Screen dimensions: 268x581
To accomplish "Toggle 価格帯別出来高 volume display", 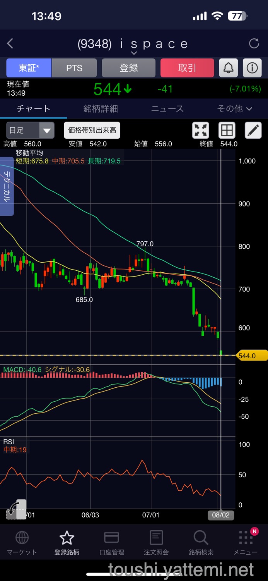I will coord(92,131).
